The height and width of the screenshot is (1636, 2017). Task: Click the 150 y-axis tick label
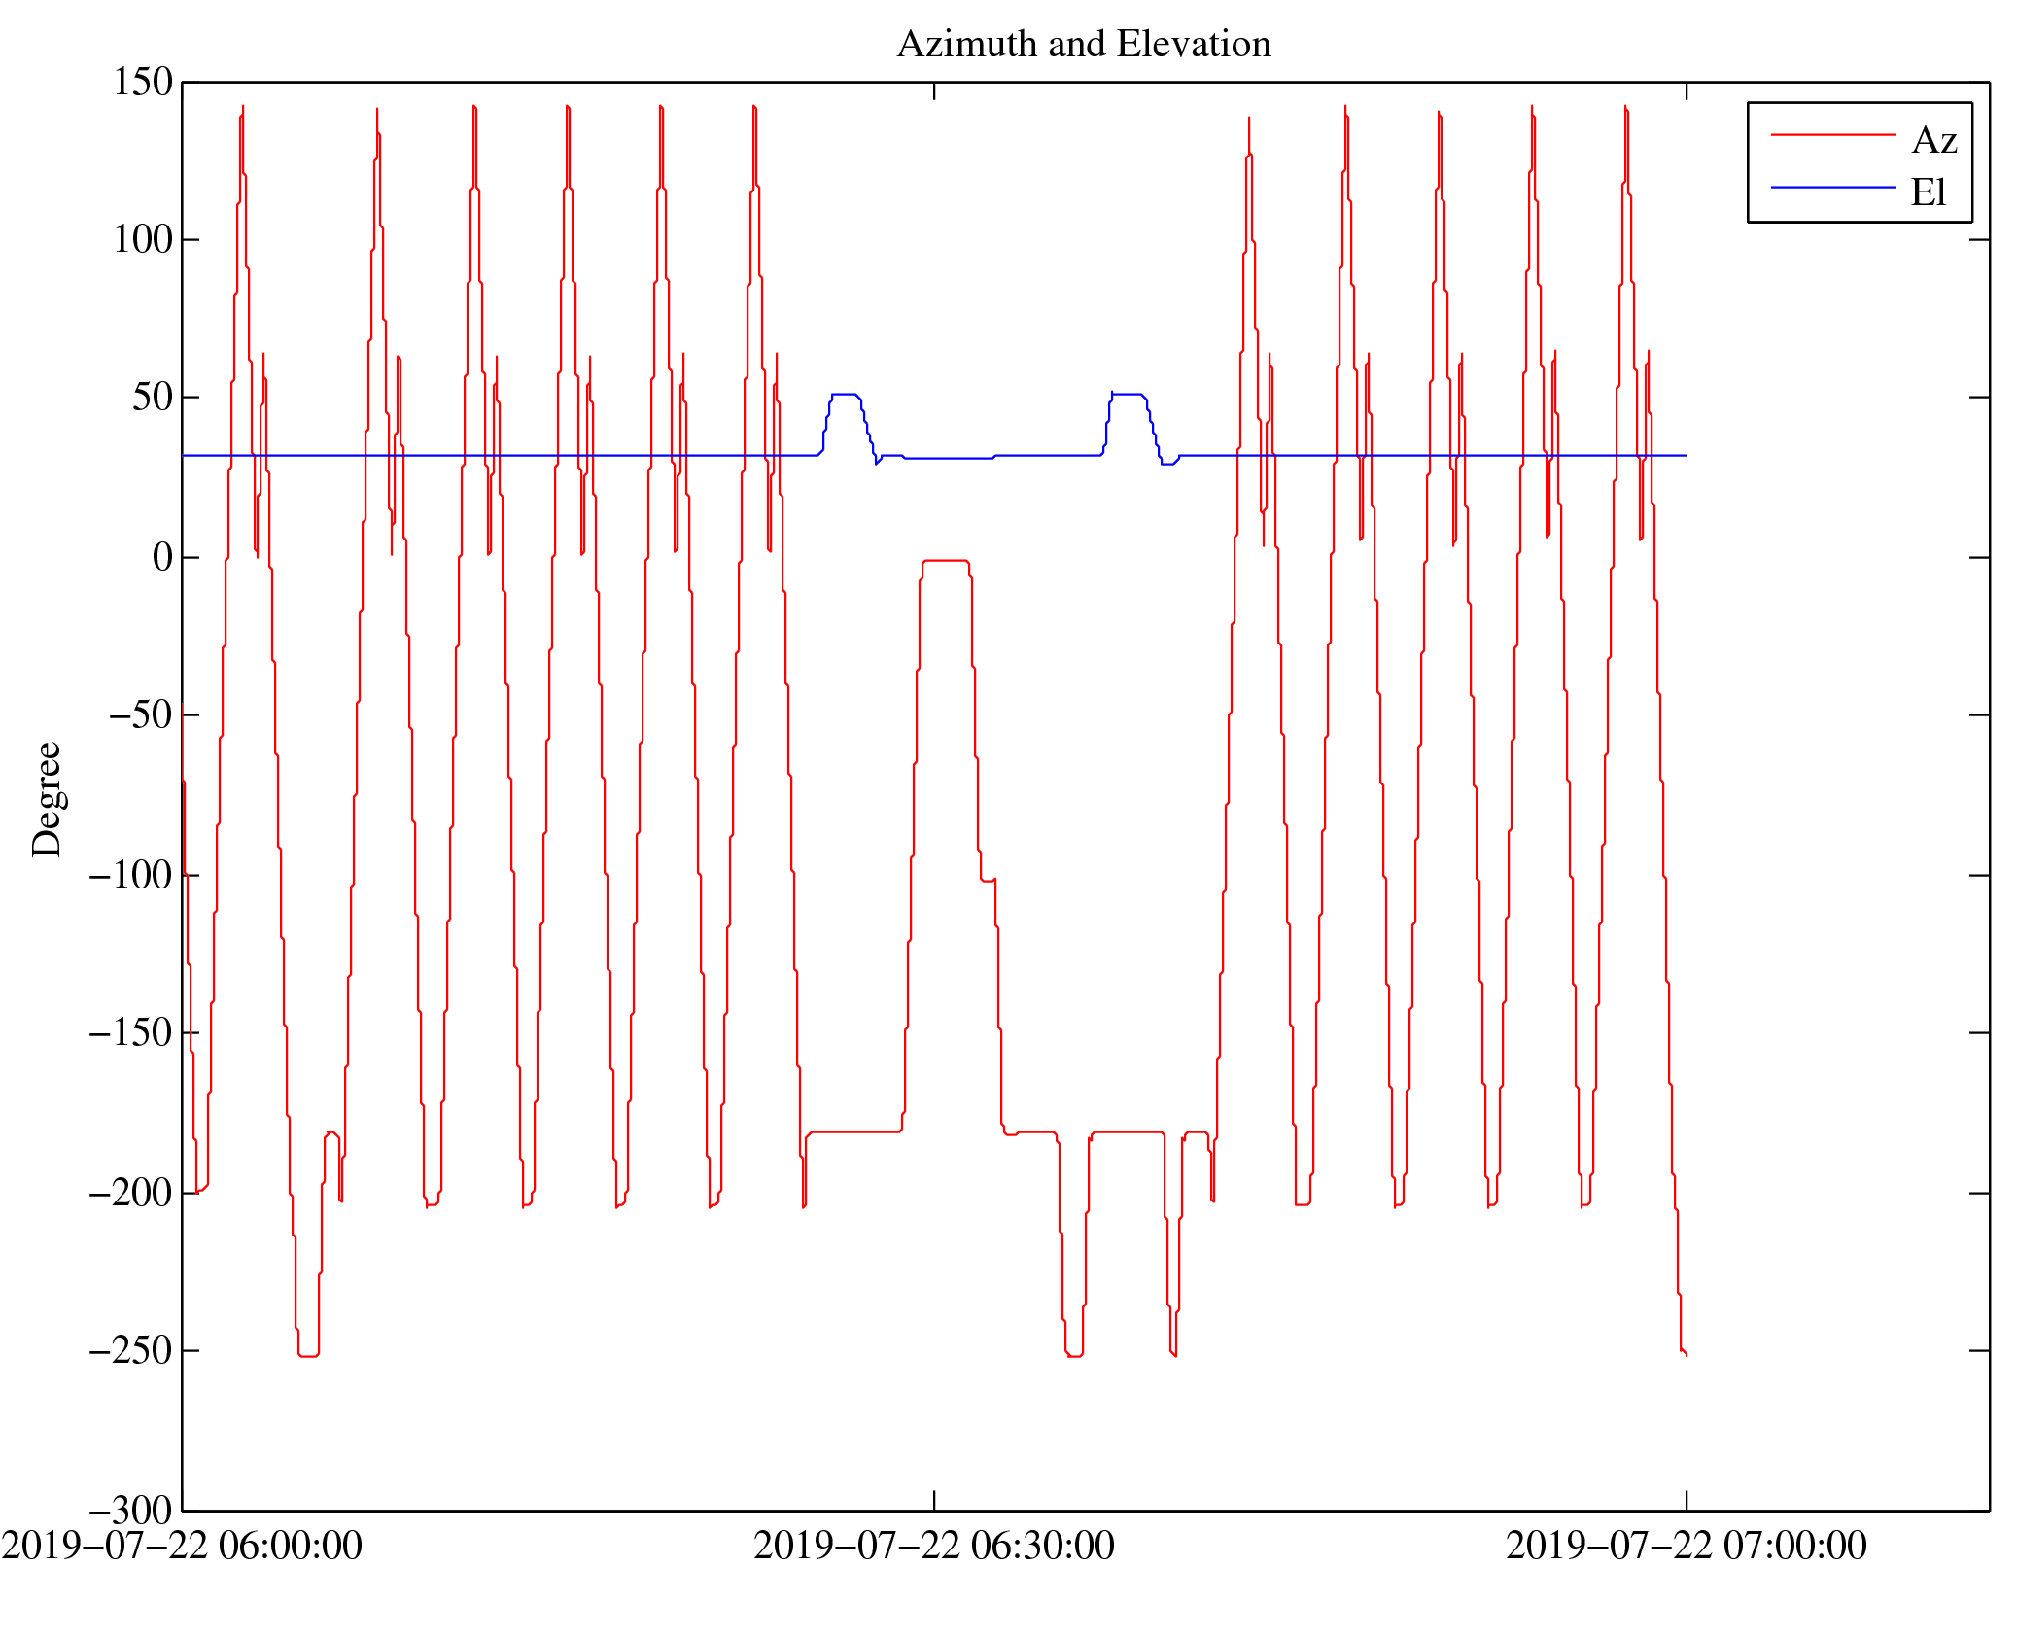143,82
